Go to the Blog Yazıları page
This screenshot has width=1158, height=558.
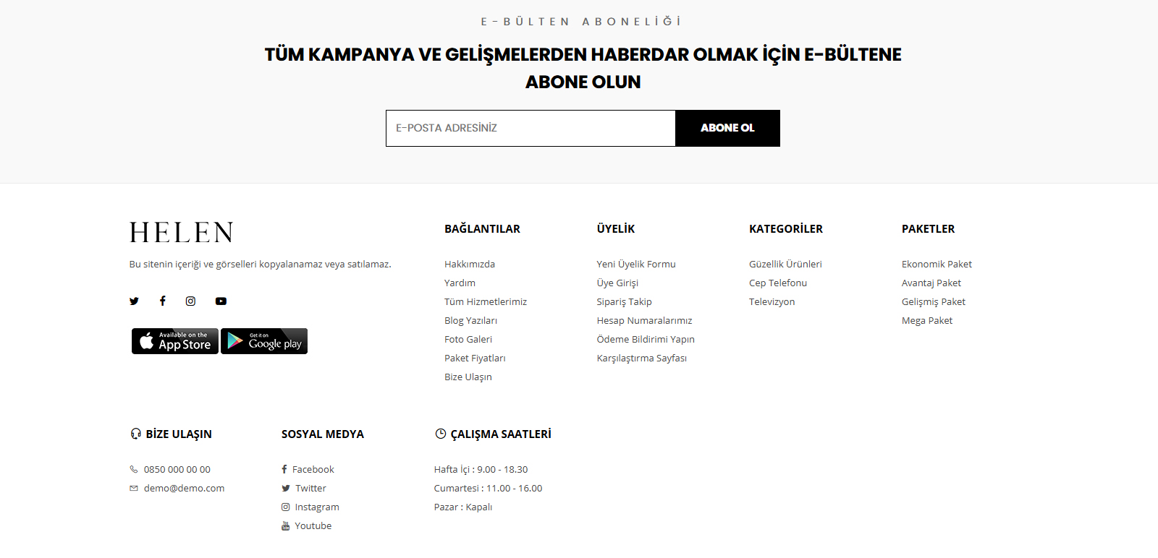tap(470, 321)
